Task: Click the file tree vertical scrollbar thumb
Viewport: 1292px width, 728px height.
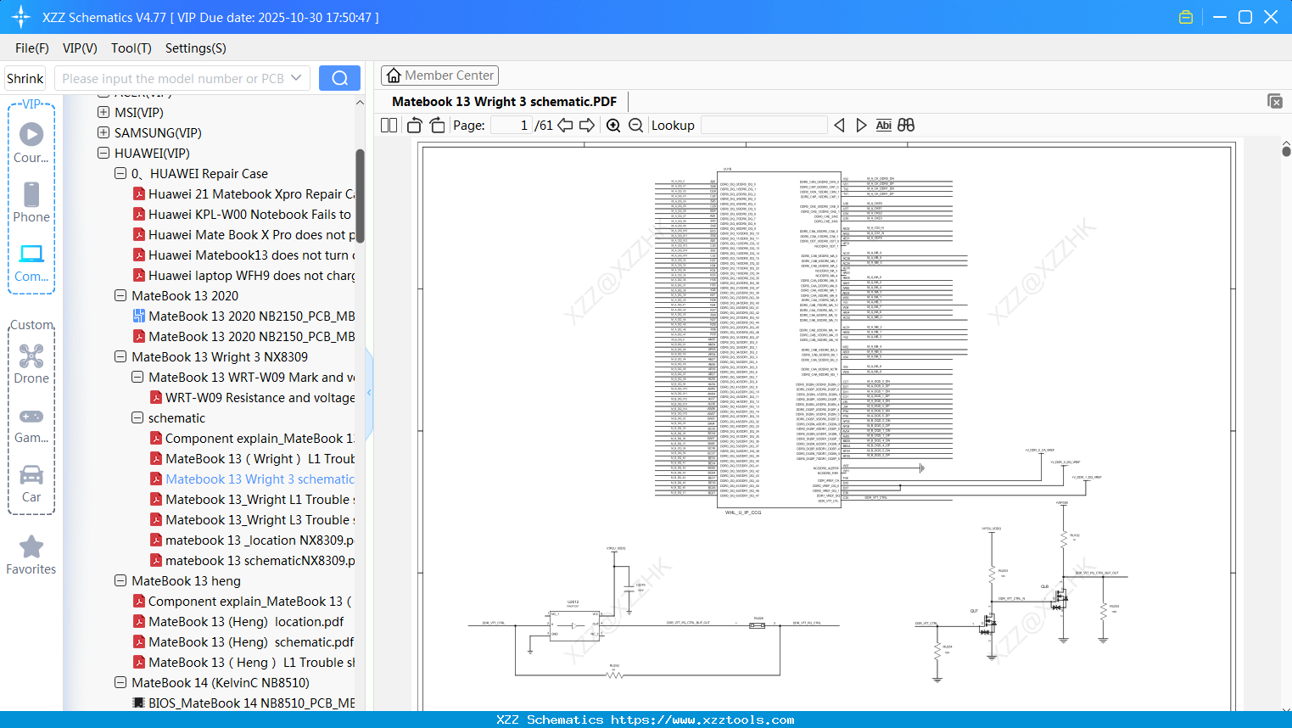Action: [360, 196]
